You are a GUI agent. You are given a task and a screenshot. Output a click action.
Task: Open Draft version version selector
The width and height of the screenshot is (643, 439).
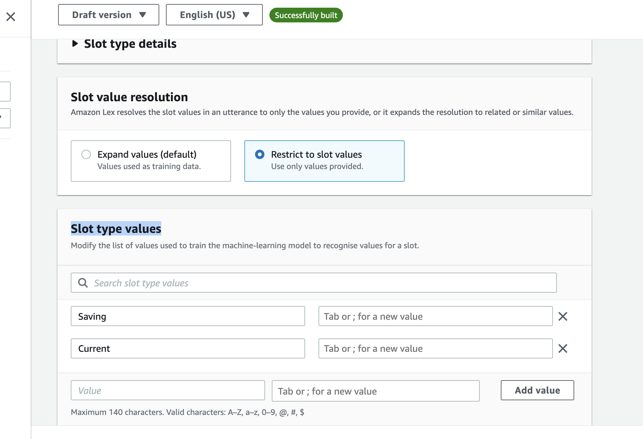coord(108,15)
